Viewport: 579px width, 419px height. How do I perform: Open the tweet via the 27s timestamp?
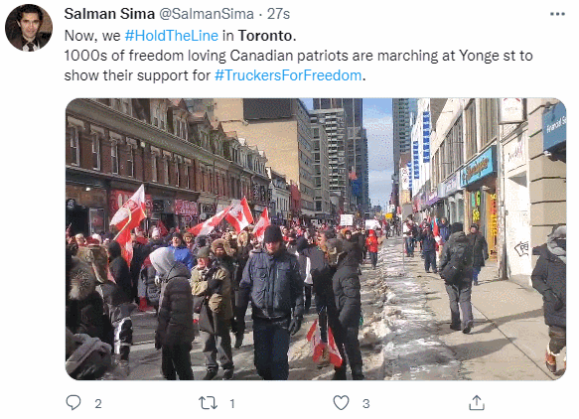pyautogui.click(x=278, y=14)
